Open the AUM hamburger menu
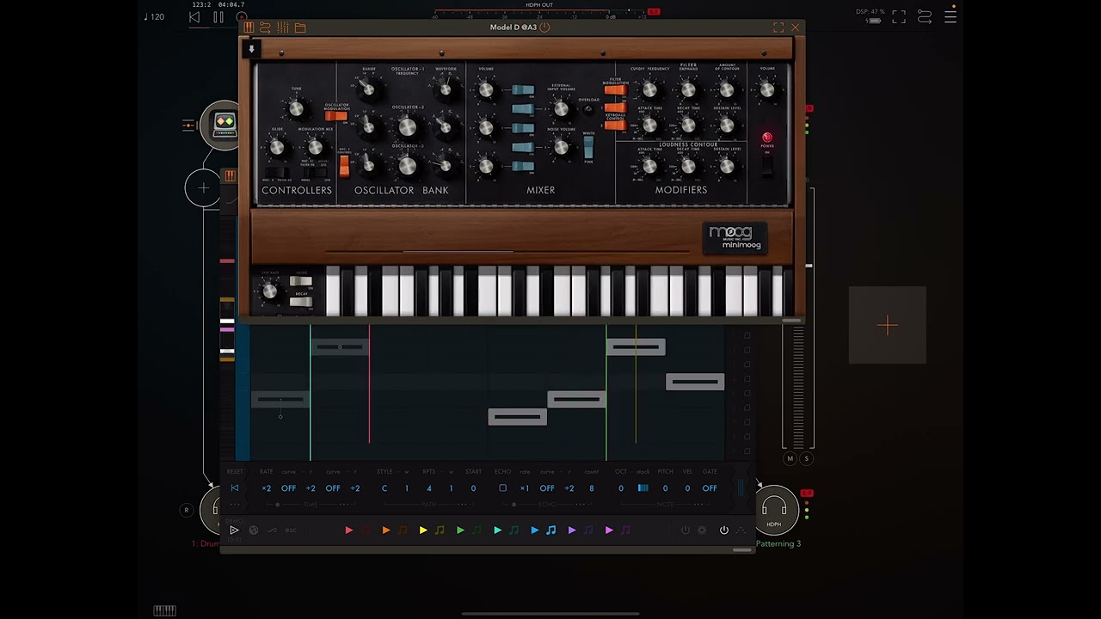Image resolution: width=1101 pixels, height=619 pixels. coord(950,16)
